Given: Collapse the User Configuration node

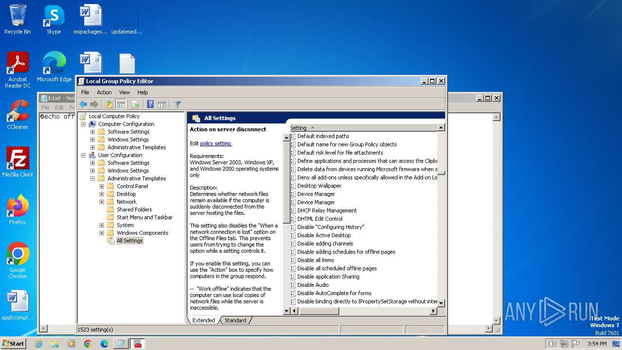Looking at the screenshot, I should [83, 155].
